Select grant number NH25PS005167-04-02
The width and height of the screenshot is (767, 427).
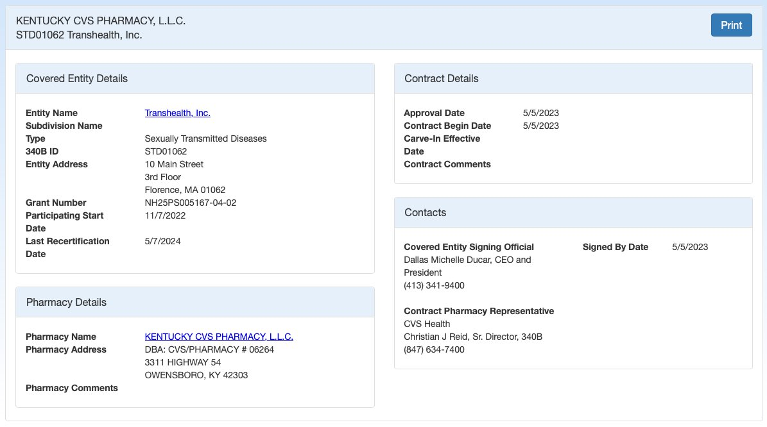click(x=190, y=203)
